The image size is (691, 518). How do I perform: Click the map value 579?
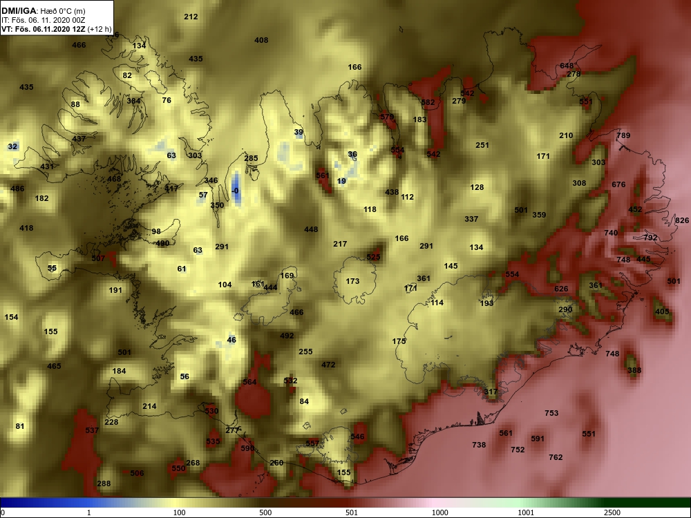(x=387, y=117)
